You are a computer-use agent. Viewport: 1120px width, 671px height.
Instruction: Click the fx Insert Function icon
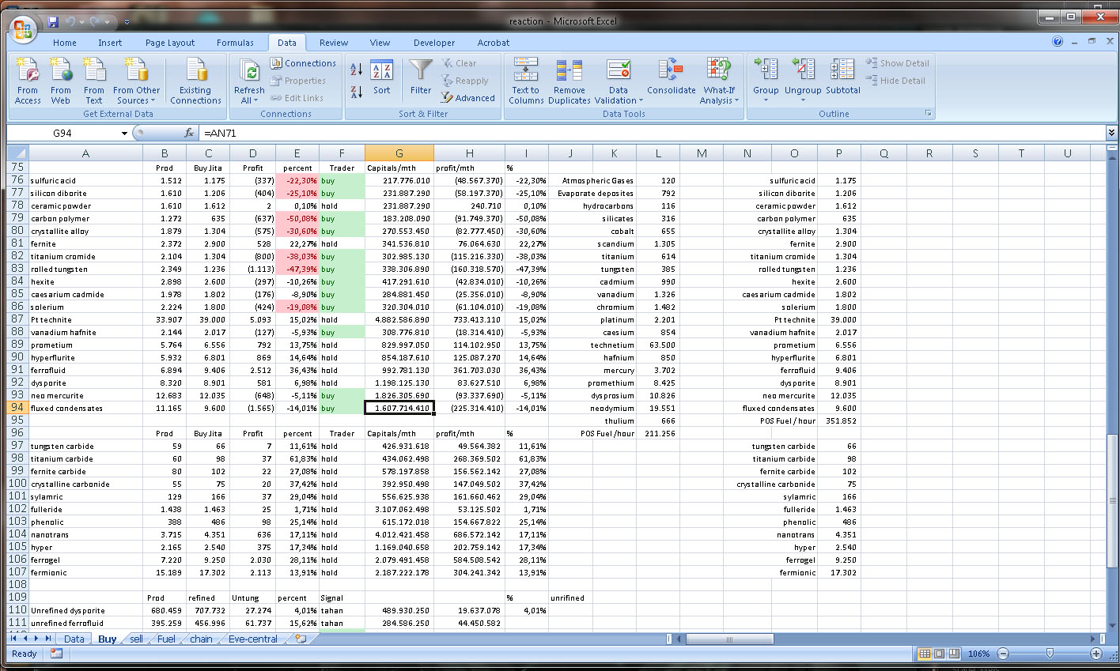[189, 133]
